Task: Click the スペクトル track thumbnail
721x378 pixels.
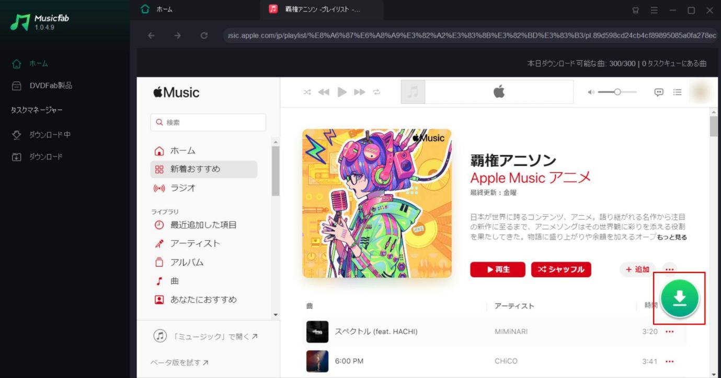Action: (x=317, y=332)
